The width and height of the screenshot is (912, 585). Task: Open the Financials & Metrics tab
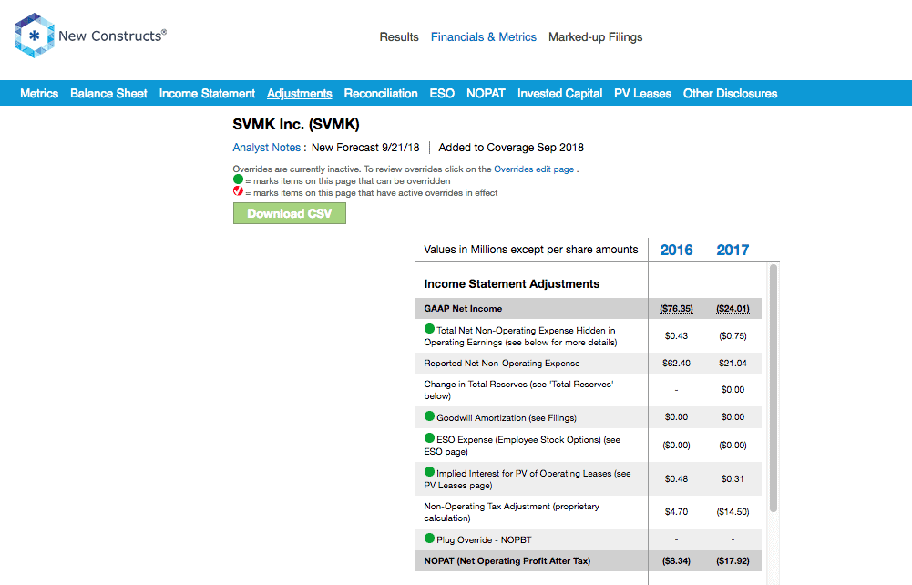pos(484,37)
